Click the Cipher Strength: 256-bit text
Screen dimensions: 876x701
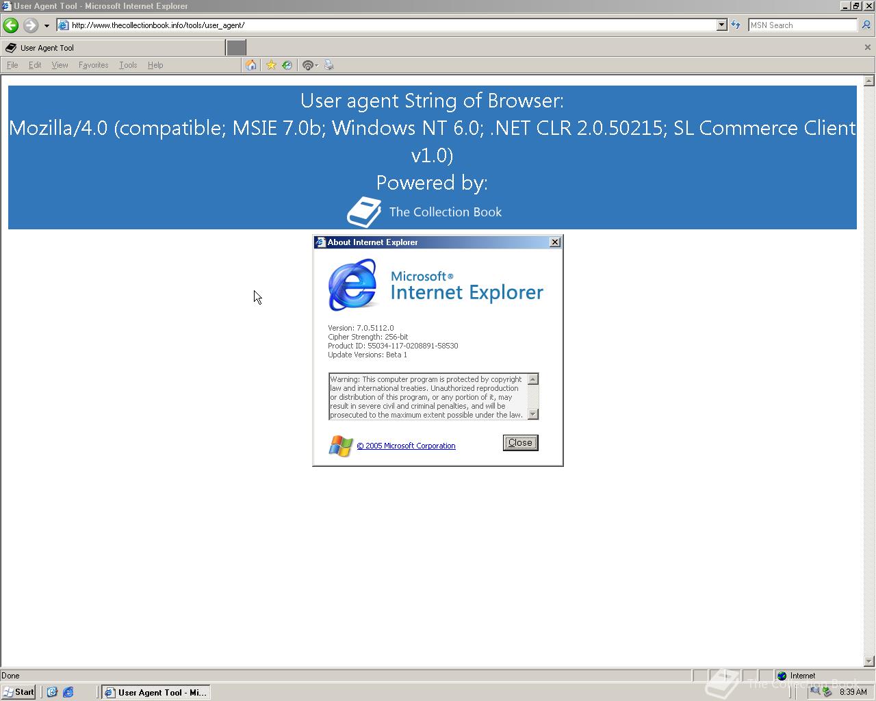click(x=368, y=337)
